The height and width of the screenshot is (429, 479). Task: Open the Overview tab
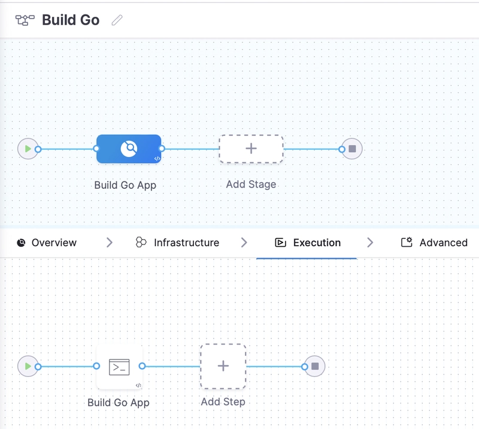[47, 243]
